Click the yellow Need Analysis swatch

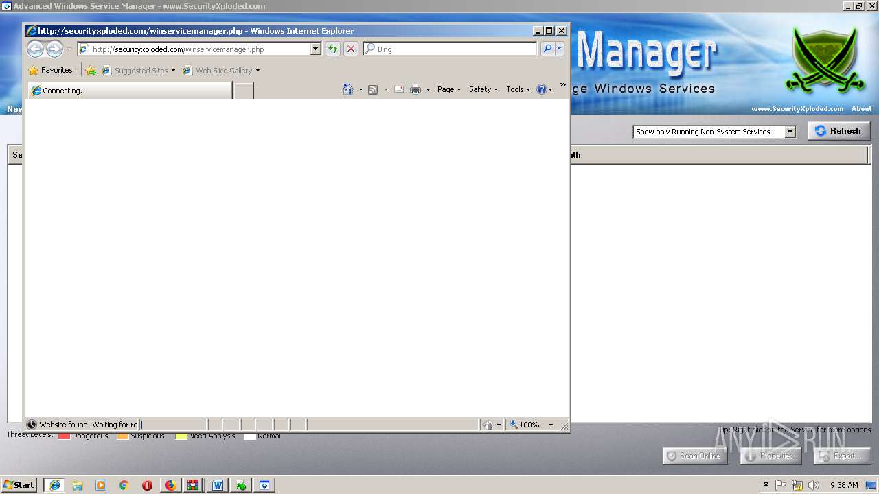click(181, 436)
